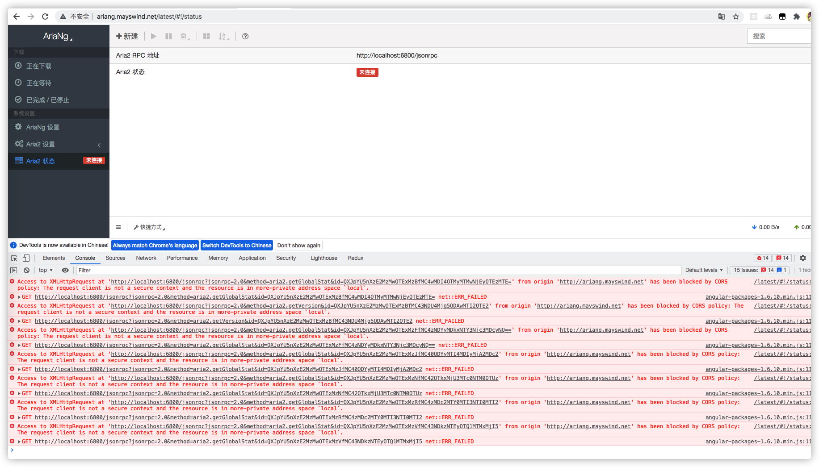Open the browser extensions puzzle icon
819x467 pixels.
point(796,17)
